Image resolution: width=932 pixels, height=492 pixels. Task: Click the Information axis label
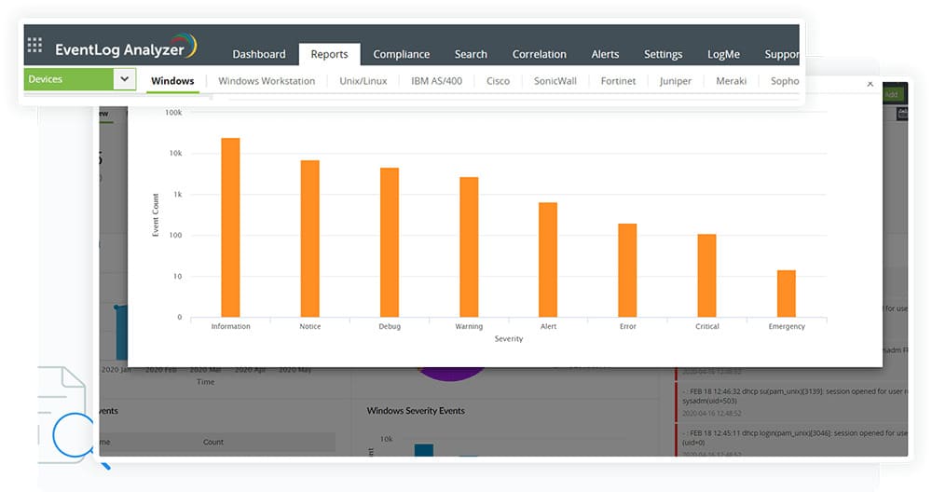(230, 326)
